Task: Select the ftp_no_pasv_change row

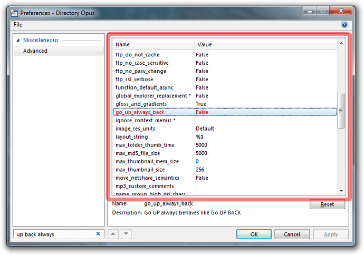Action: tap(225, 71)
